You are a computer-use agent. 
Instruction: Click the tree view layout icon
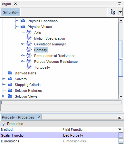[x=113, y=12]
